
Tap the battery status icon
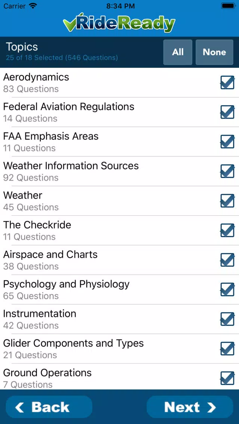pos(229,6)
